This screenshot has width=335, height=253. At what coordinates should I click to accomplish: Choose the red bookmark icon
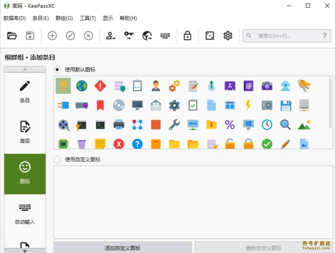point(100,105)
